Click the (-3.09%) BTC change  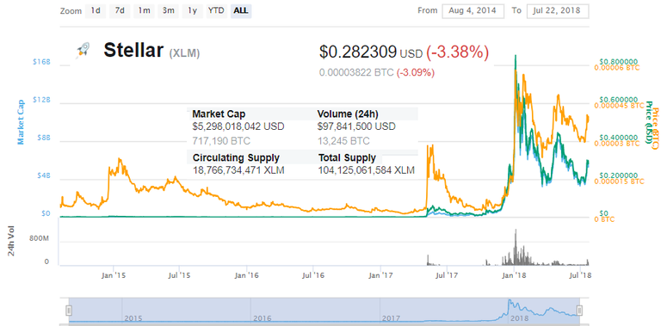coord(415,73)
